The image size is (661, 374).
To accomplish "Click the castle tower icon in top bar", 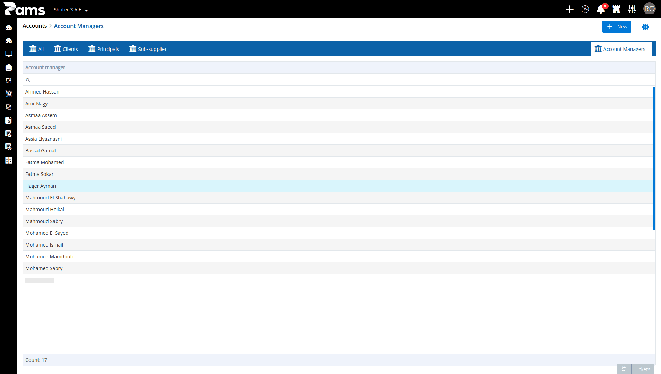I will tap(617, 9).
